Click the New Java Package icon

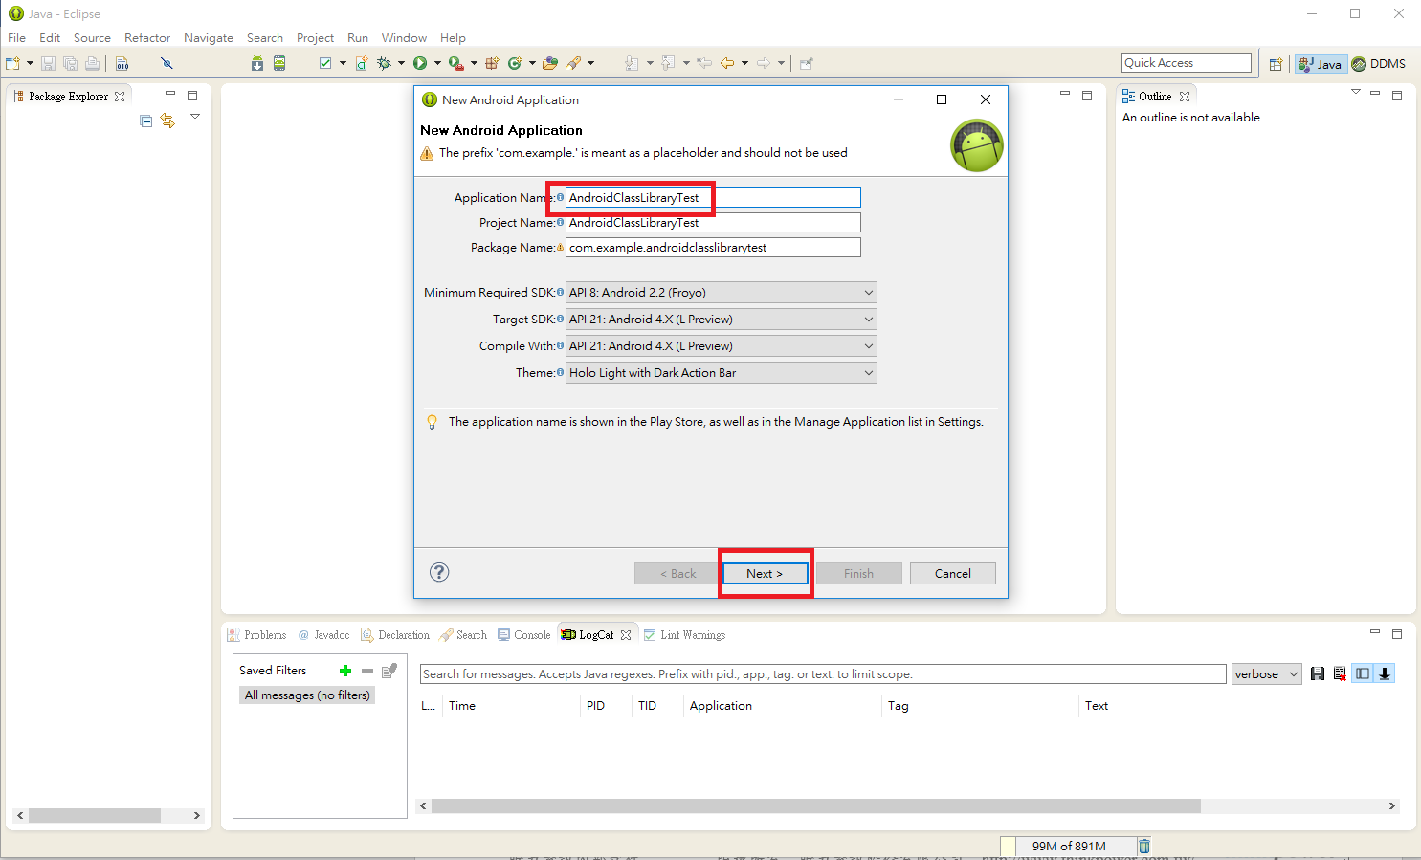[x=491, y=63]
